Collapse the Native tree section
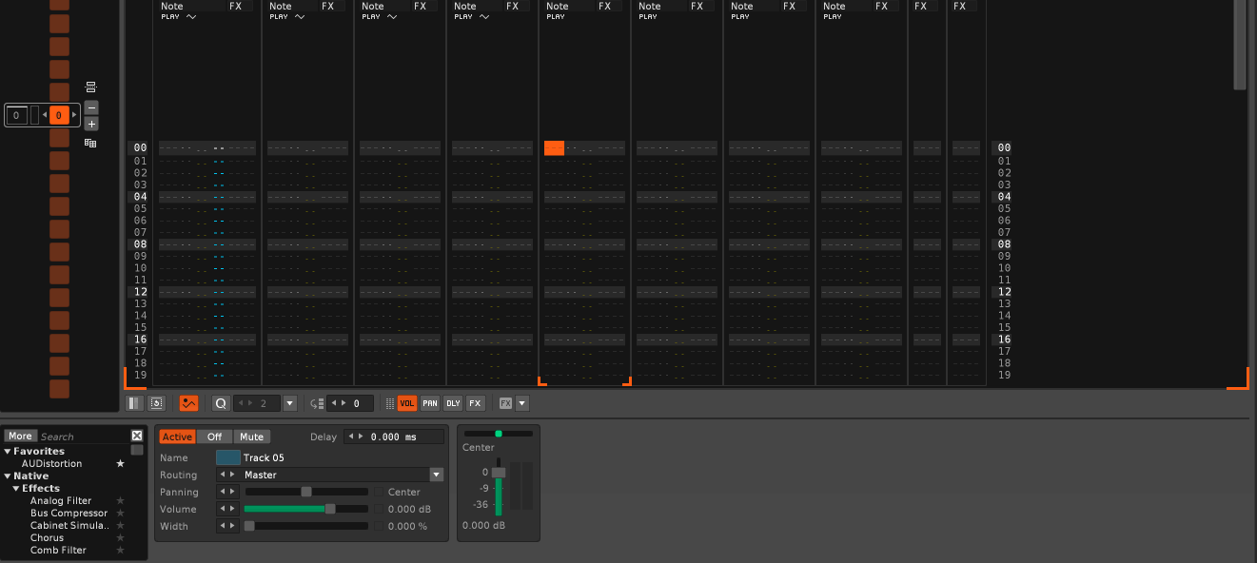Image resolution: width=1257 pixels, height=563 pixels. (x=8, y=476)
